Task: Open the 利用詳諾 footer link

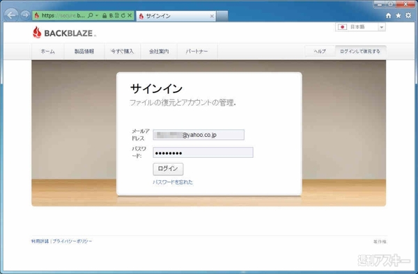Action: 40,241
